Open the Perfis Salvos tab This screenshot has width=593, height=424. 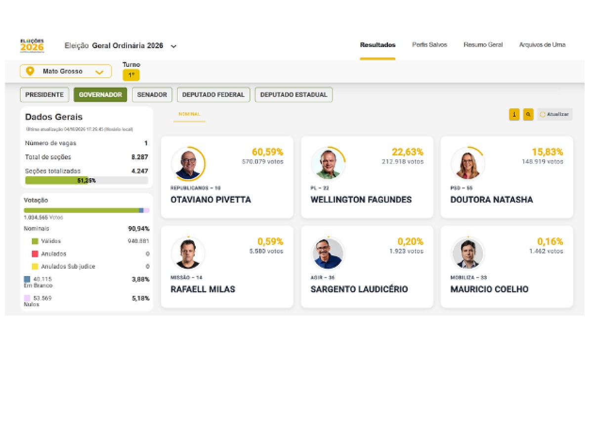[x=429, y=45]
